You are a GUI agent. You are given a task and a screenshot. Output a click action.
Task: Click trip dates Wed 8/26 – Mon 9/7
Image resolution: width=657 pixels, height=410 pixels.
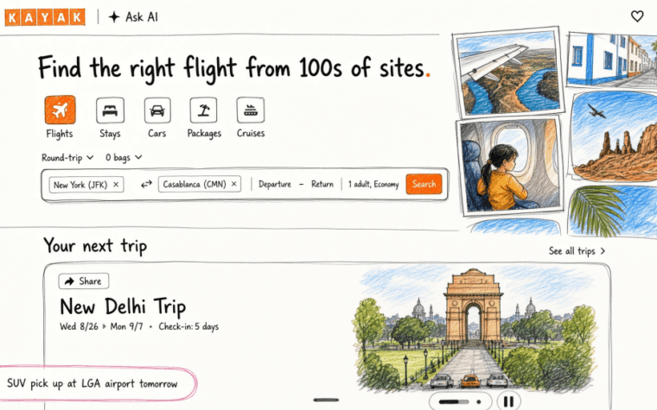101,326
